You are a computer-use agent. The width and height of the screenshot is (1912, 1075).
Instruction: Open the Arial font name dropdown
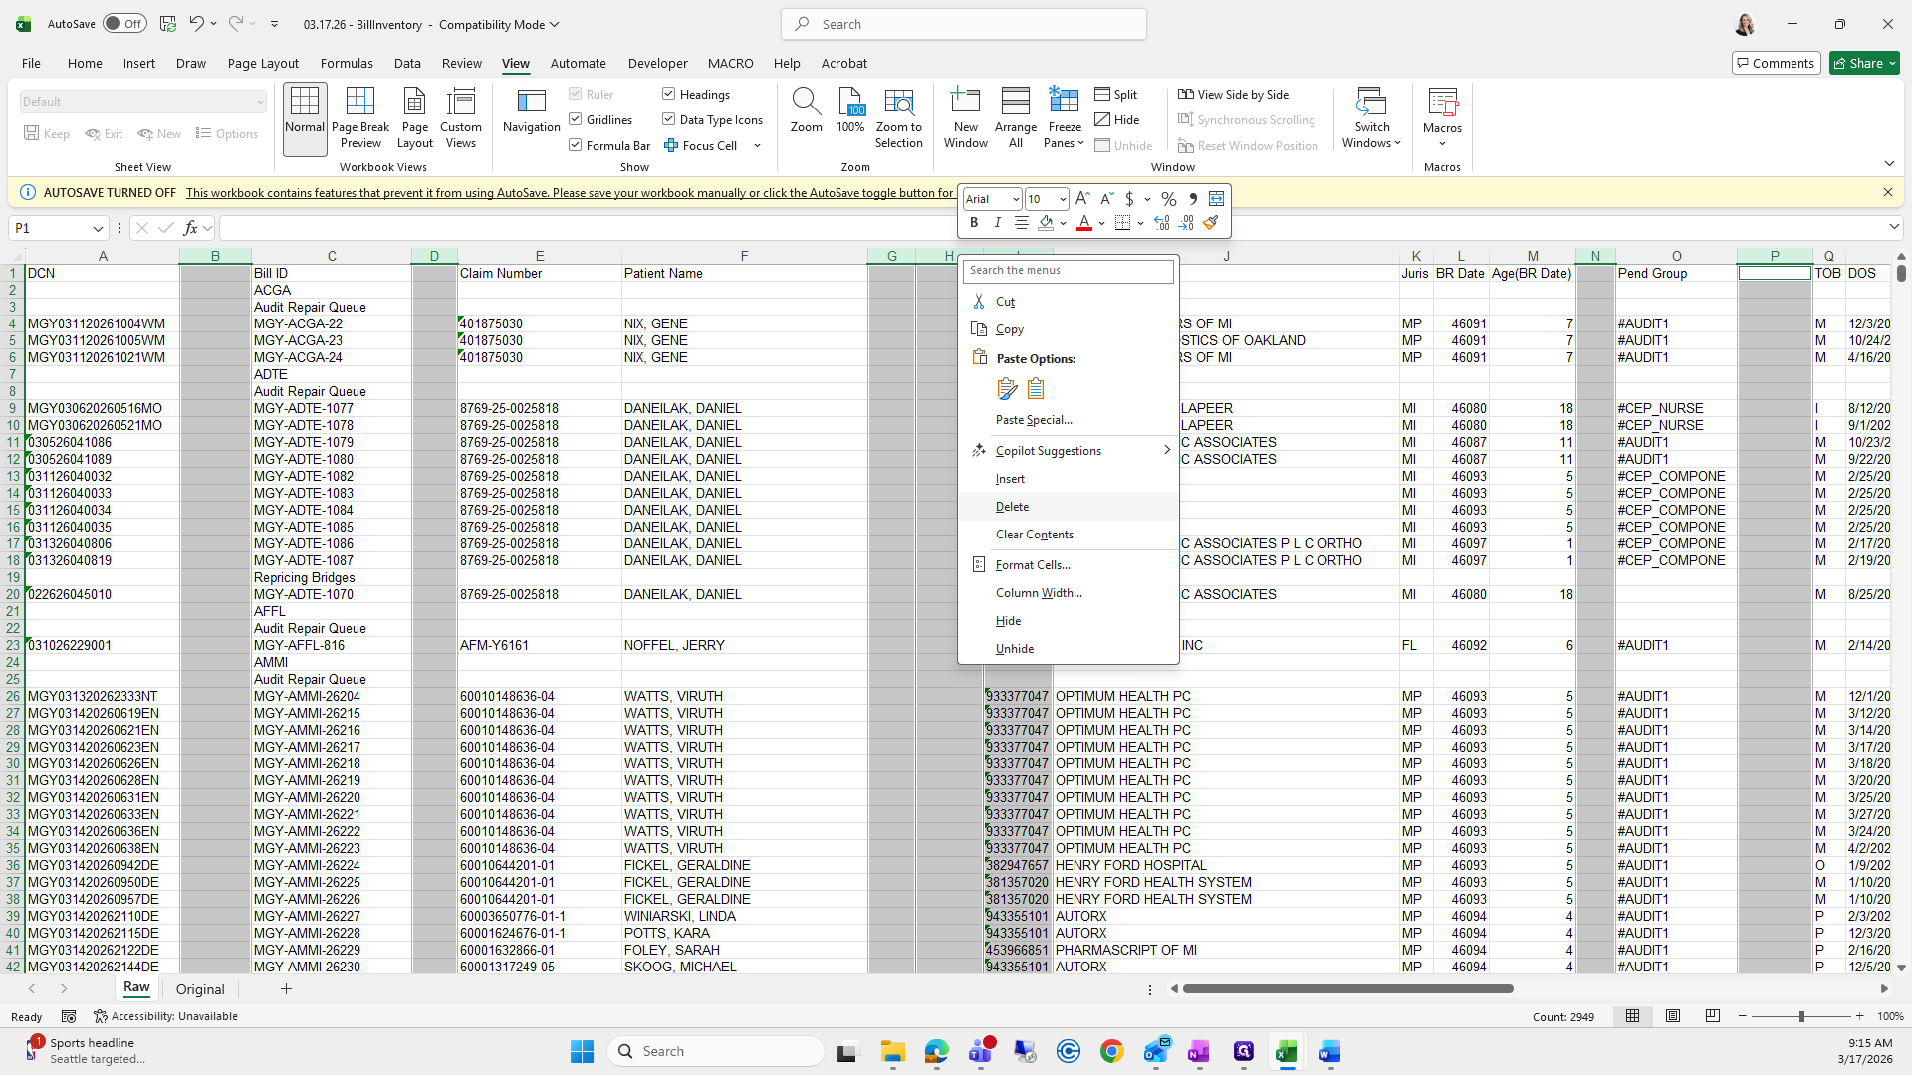(x=1015, y=199)
